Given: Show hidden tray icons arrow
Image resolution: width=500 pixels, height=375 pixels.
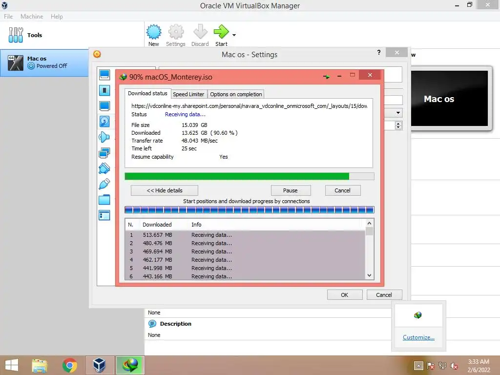Looking at the screenshot, I should click(418, 365).
